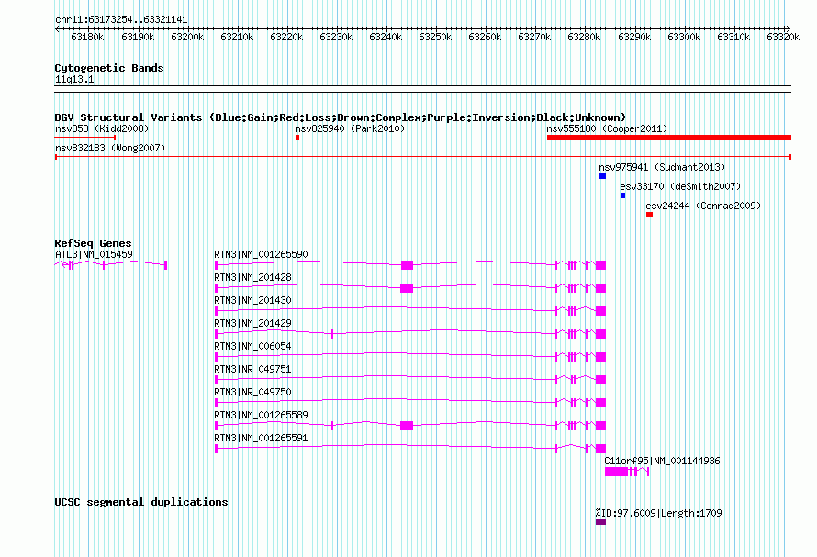The width and height of the screenshot is (817, 557).
Task: Click the nsv825940 (Park2010) red variant marker
Action: (297, 138)
